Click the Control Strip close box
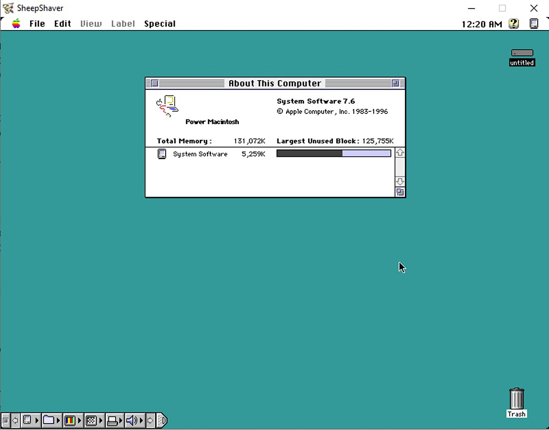549x430 pixels. (x=5, y=420)
